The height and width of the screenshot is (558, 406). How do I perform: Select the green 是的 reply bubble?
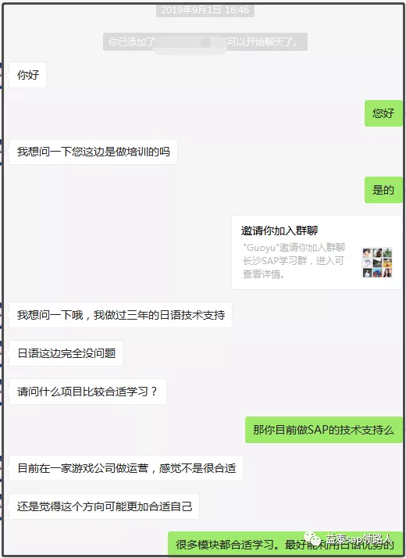(383, 190)
